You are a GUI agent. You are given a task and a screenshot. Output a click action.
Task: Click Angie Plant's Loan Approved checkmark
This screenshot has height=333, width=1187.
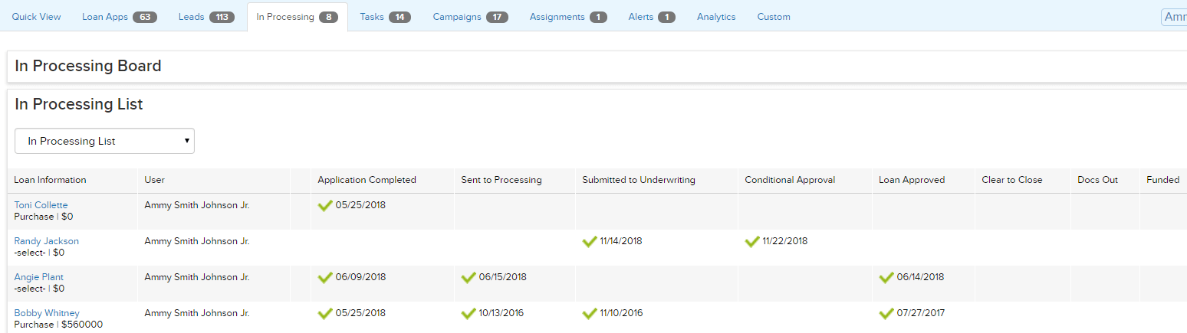pyautogui.click(x=886, y=277)
